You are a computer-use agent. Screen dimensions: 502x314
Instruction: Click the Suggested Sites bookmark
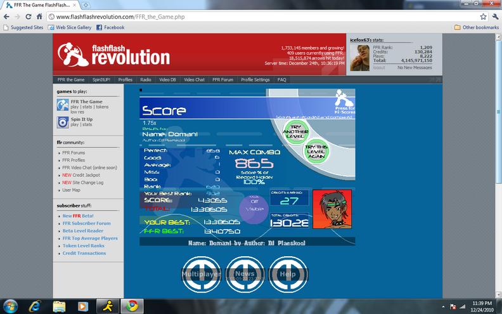coord(23,27)
